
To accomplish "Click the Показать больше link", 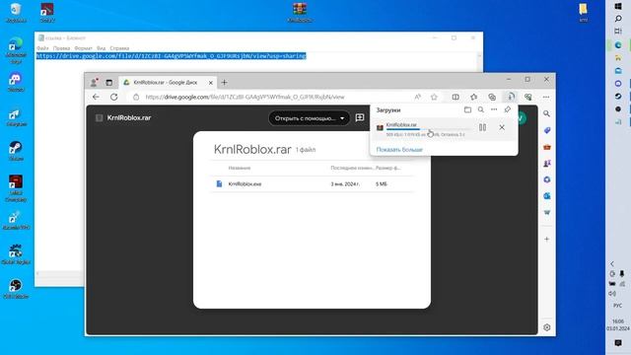I will (399, 150).
